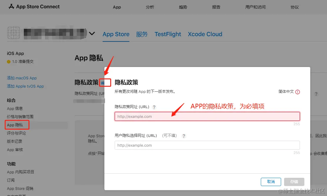Expand the app name dropdown chevron
The height and width of the screenshot is (196, 327).
click(x=92, y=33)
